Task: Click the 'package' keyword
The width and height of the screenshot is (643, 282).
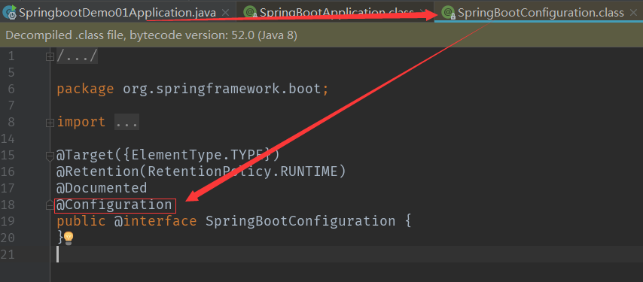Action: (85, 89)
